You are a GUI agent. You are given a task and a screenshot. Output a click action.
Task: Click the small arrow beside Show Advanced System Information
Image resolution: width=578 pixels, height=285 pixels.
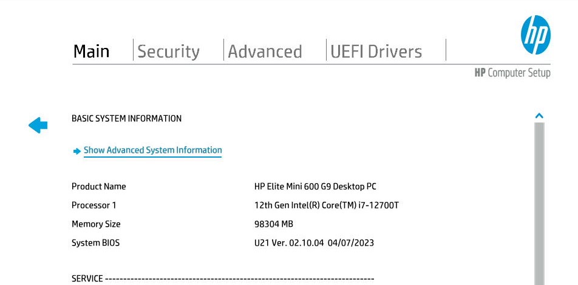[76, 151]
